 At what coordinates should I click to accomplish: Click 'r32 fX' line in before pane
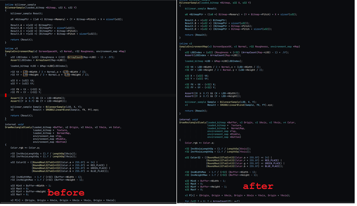click(26, 89)
